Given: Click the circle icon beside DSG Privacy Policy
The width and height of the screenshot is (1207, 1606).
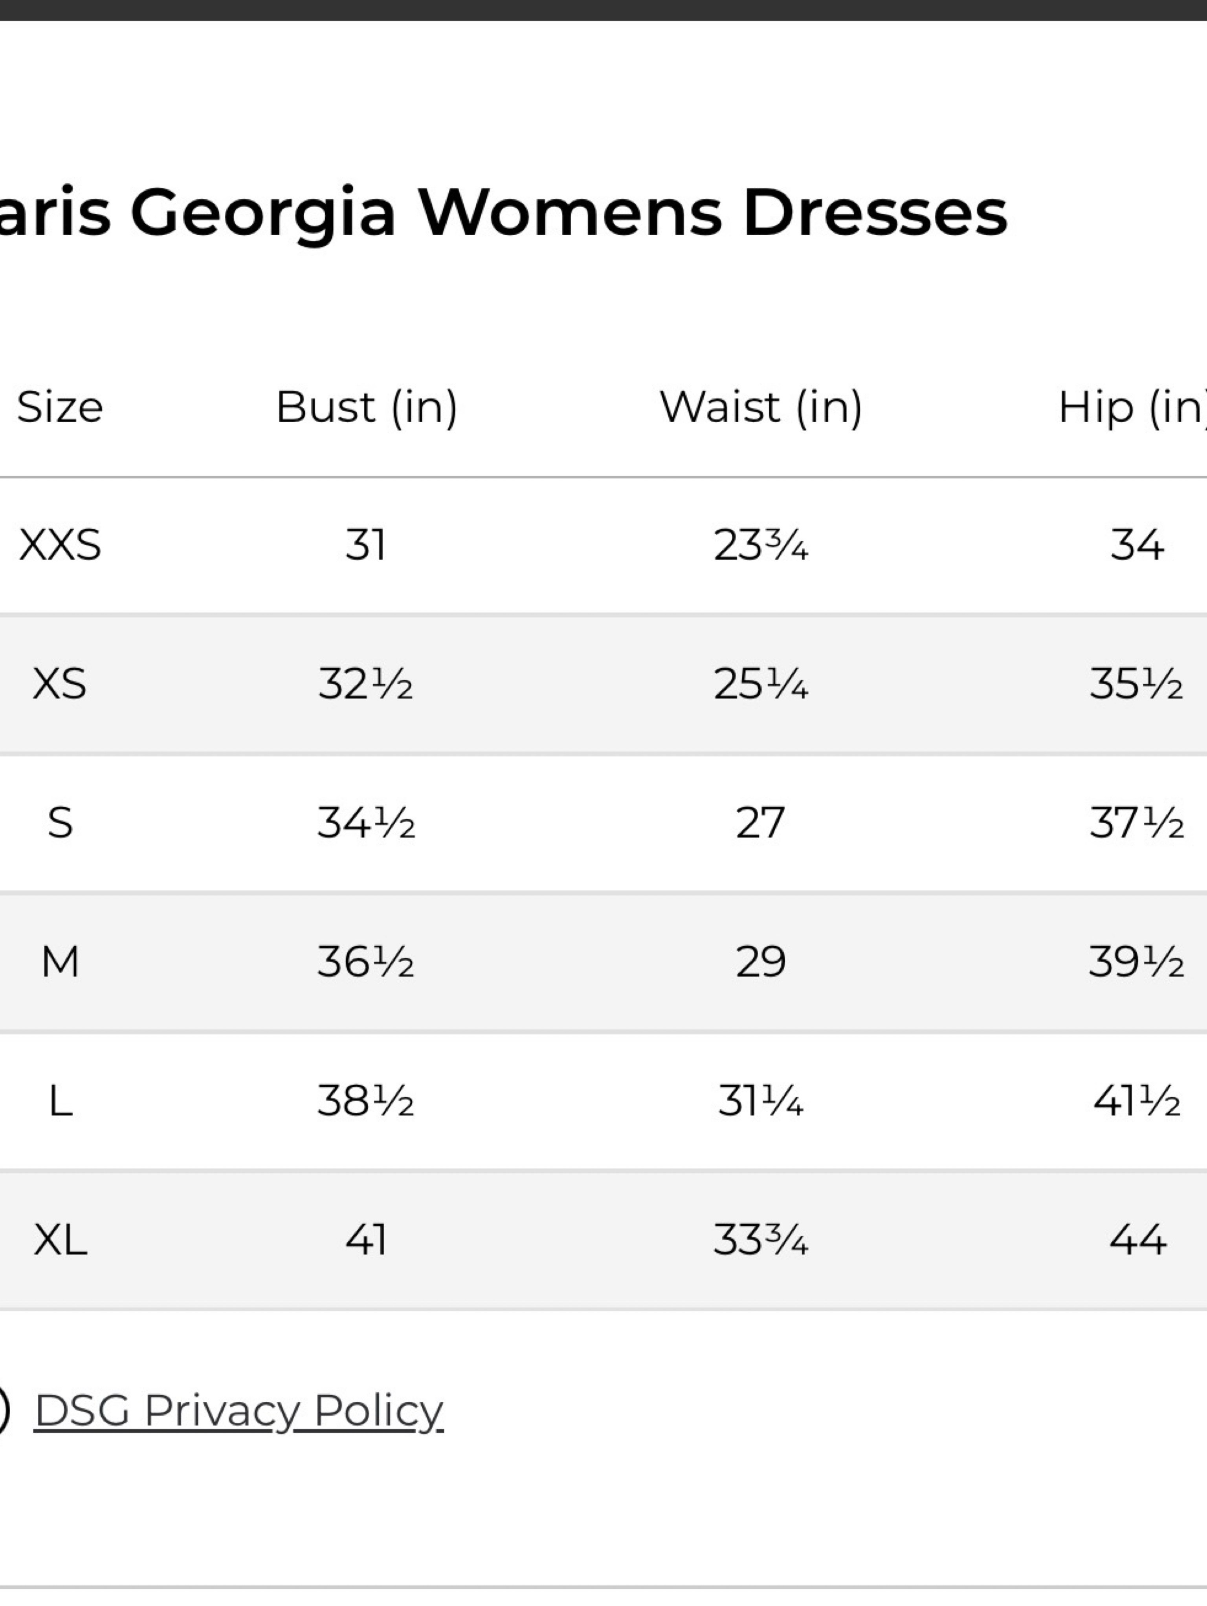Looking at the screenshot, I should pos(4,1411).
